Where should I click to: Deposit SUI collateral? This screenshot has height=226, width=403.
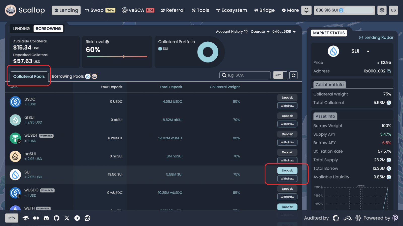[287, 171]
